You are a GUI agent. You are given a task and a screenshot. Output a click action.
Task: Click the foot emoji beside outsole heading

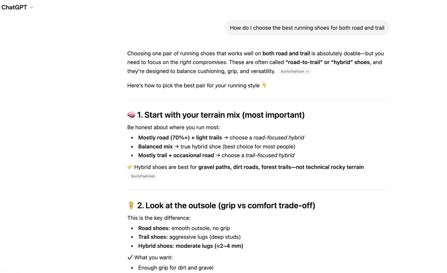coord(131,206)
